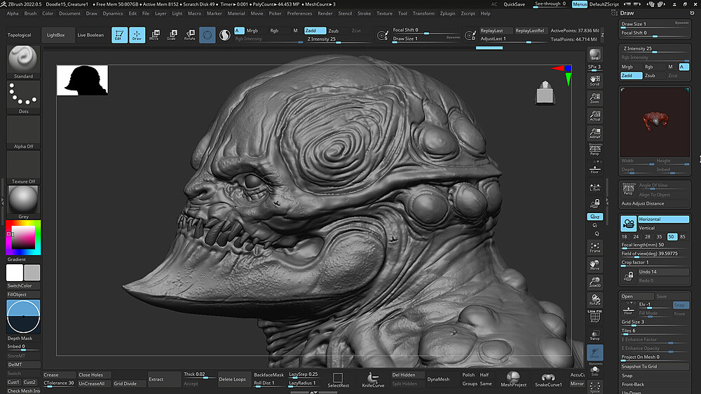This screenshot has width=701, height=394.
Task: Toggle Solo mode icon
Action: (594, 369)
